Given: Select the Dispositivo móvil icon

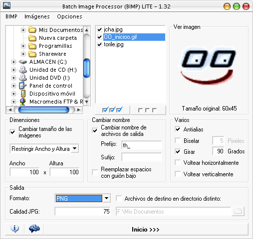Looking at the screenshot, I should (23, 94).
